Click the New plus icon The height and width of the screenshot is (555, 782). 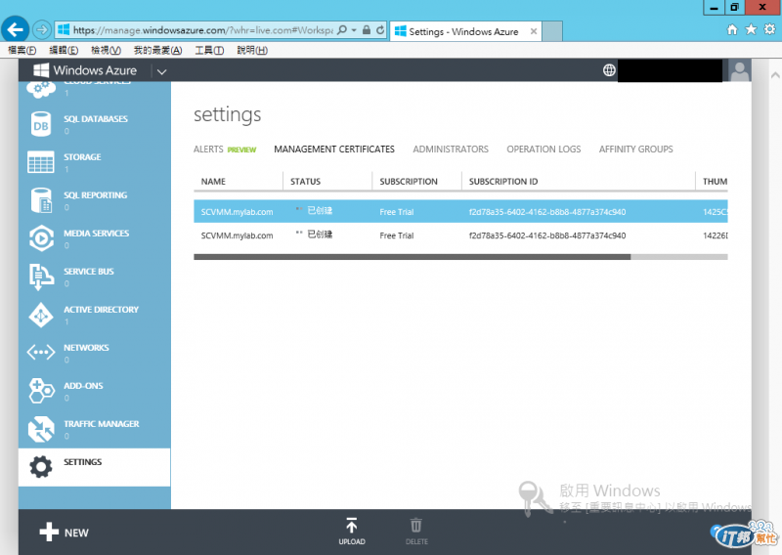[x=49, y=532]
